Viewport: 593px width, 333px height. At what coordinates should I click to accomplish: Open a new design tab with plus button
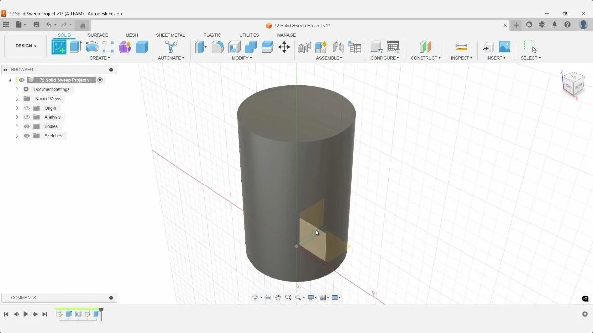point(516,25)
